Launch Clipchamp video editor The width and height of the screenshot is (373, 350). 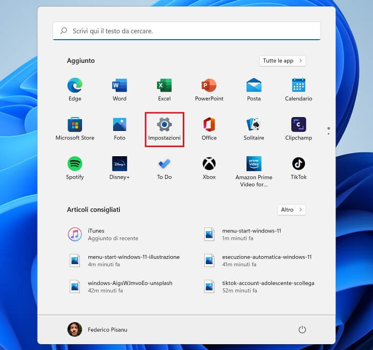[299, 129]
